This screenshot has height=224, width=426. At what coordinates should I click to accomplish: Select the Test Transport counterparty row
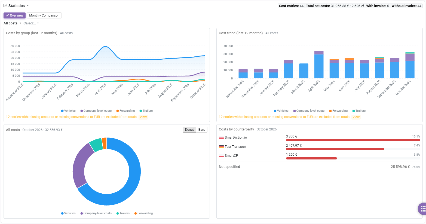pyautogui.click(x=320, y=147)
